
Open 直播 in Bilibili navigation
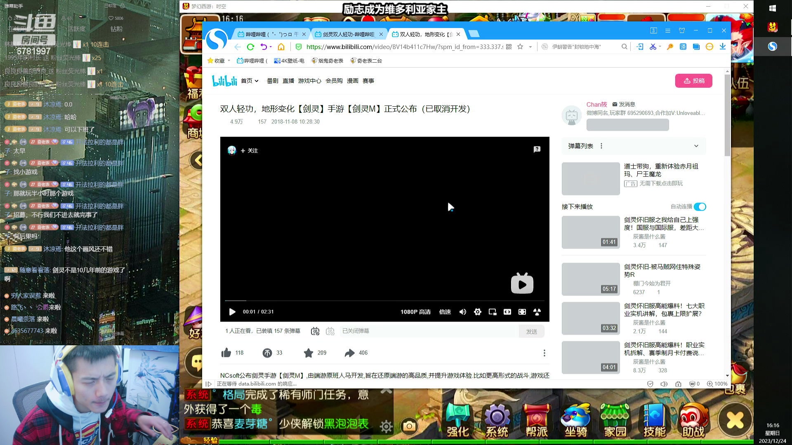(288, 81)
